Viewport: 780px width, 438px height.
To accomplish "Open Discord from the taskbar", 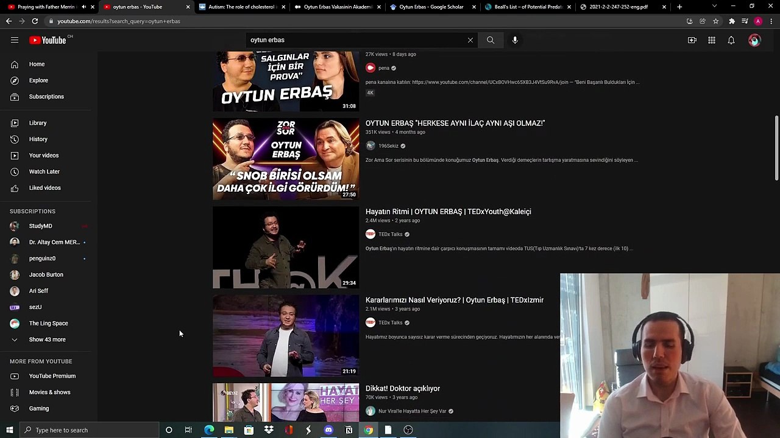I will click(328, 430).
